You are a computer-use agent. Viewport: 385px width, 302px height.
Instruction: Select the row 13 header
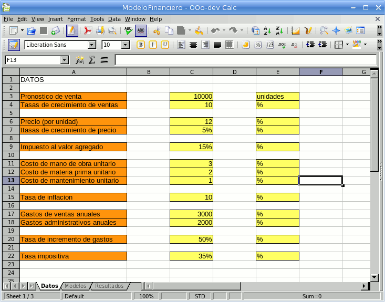[11, 180]
